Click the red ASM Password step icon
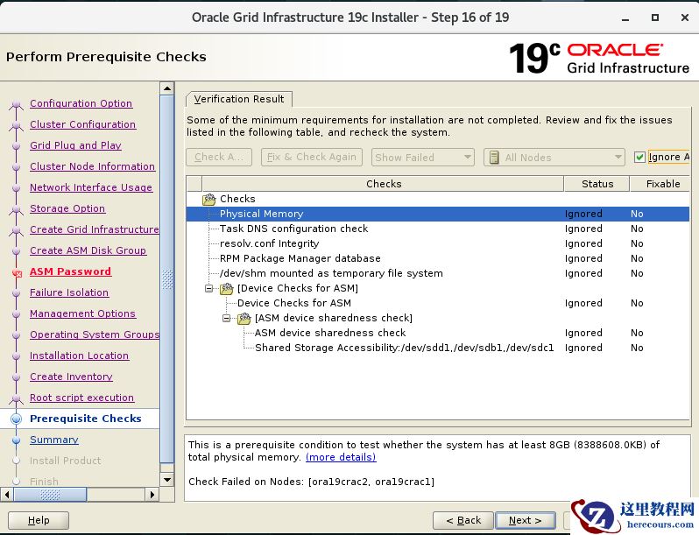The image size is (699, 535). tap(16, 272)
